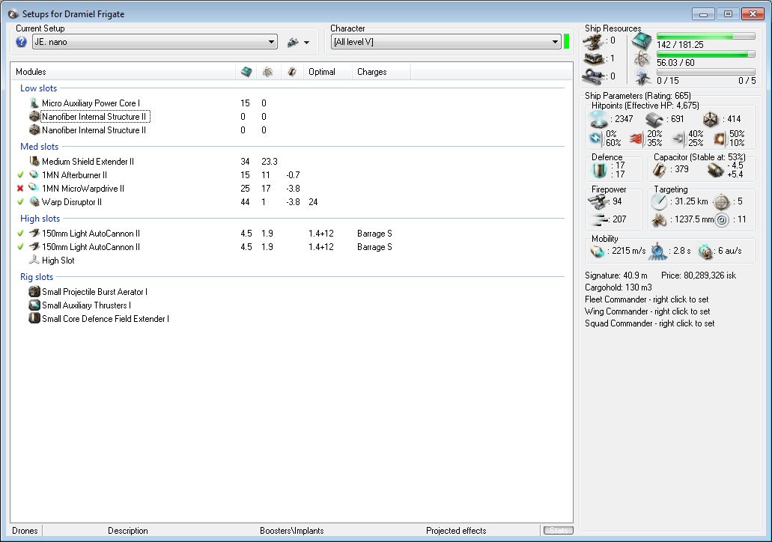
Task: Click the launcher hardpoints icon in Ship Resources
Action: coord(593,59)
